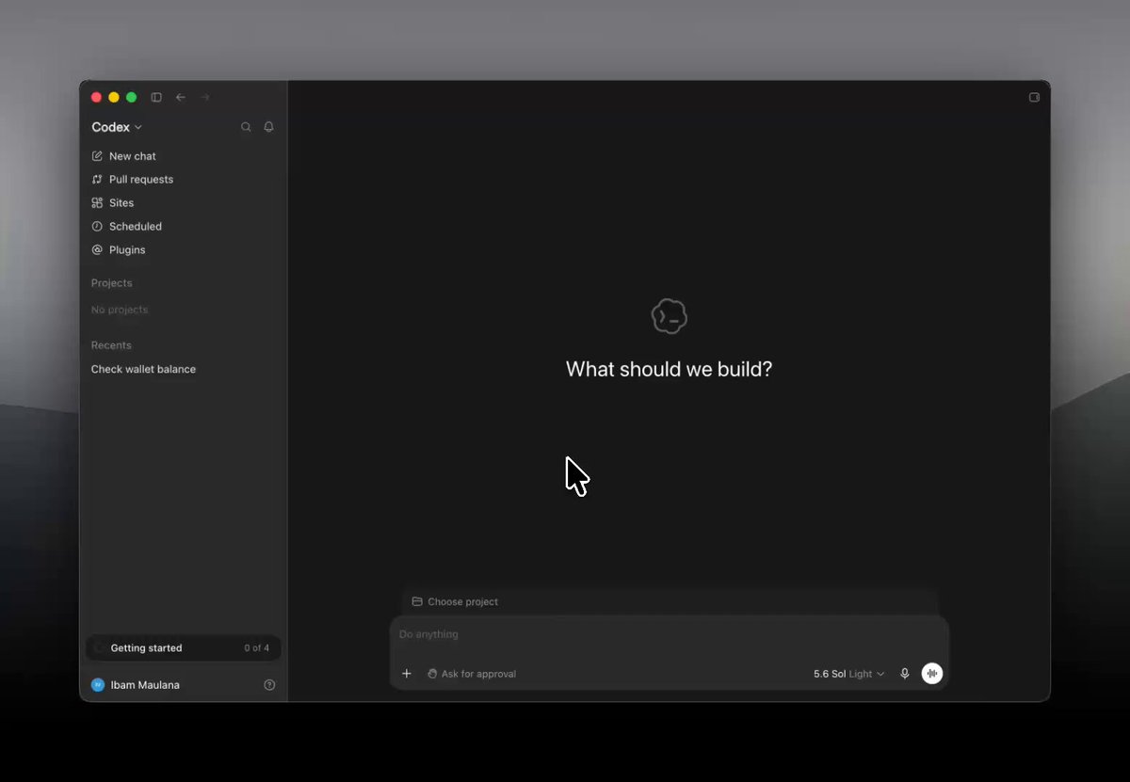Open Scheduled section

[183, 227]
